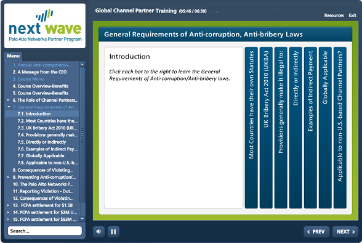The width and height of the screenshot is (362, 243).
Task: Collapse item 7 General Requirements
Action: coord(9,107)
